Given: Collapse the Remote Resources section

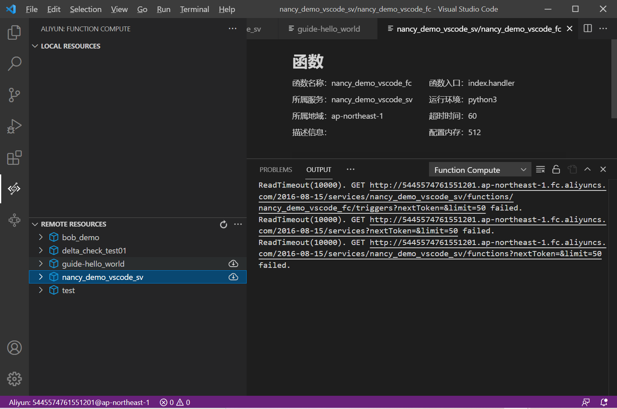Looking at the screenshot, I should click(x=35, y=224).
